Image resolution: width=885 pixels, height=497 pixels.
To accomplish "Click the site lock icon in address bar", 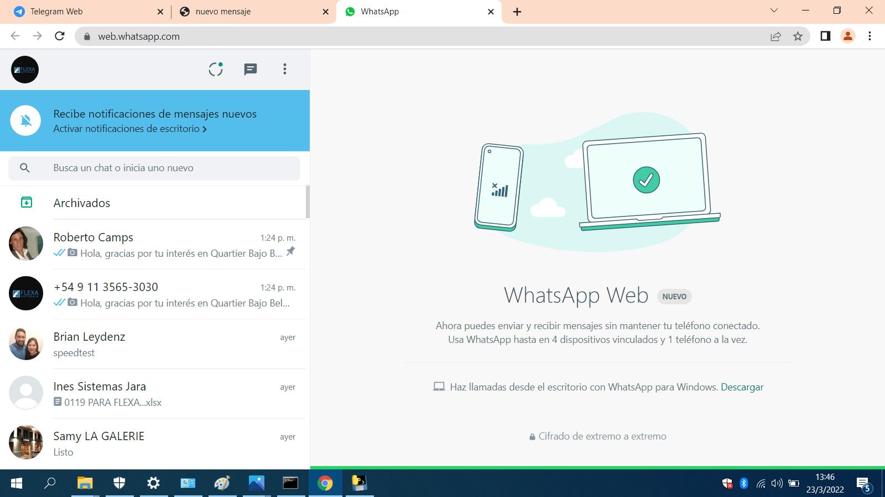I will pos(86,36).
